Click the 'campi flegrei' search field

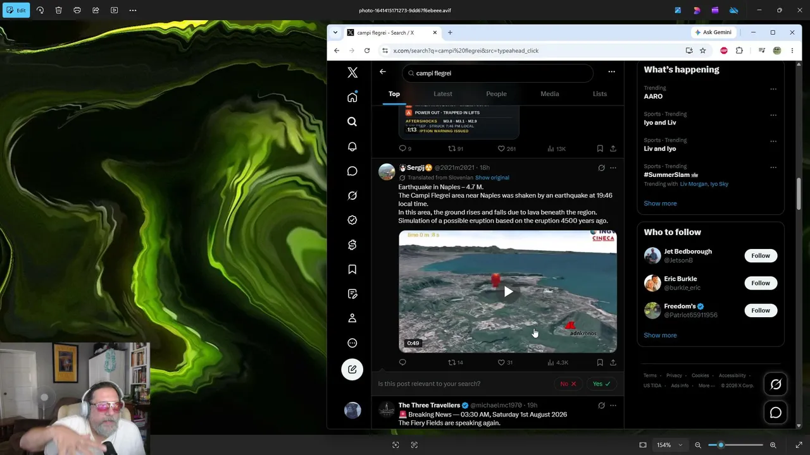[497, 73]
